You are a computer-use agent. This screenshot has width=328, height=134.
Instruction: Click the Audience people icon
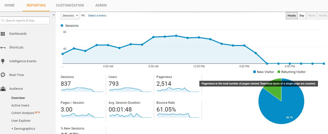point(3,89)
